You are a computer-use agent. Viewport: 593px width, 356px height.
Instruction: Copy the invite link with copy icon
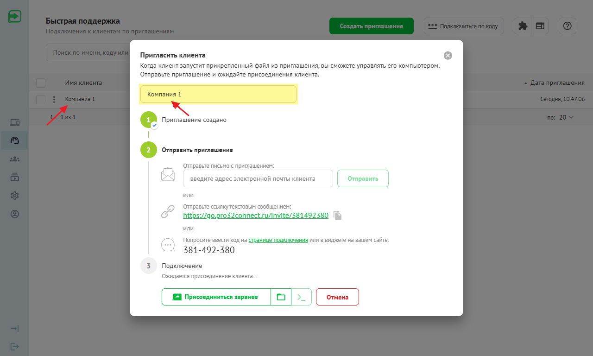coord(338,216)
